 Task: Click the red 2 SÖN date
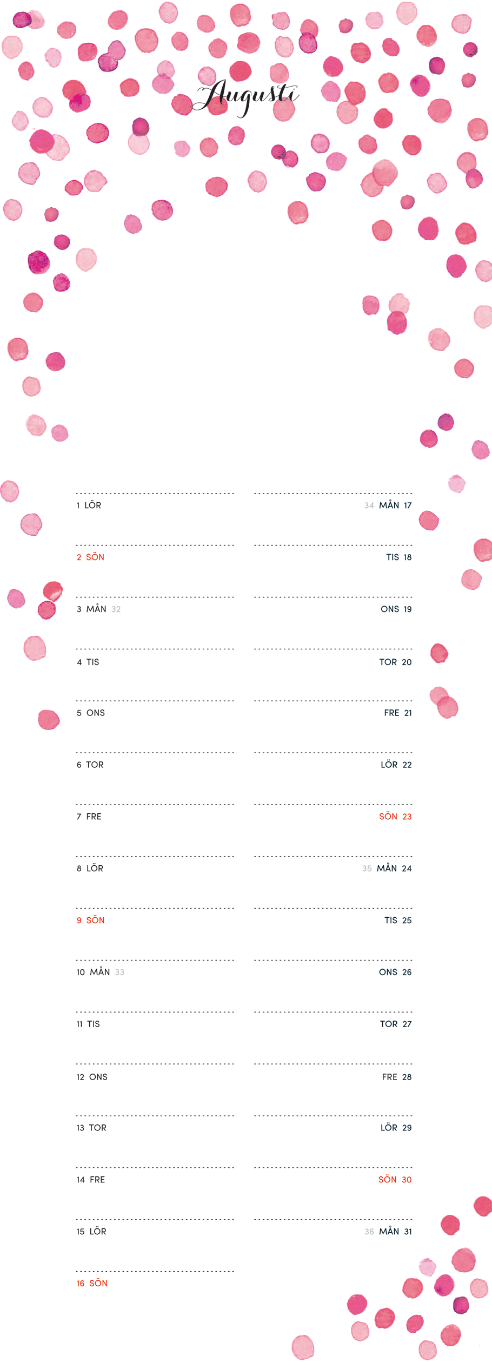pos(90,557)
